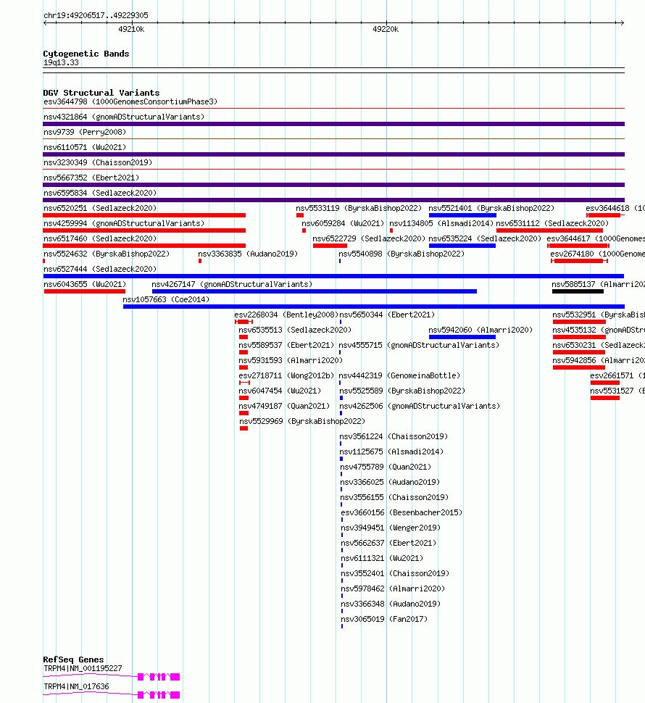The width and height of the screenshot is (645, 703).
Task: Open nsv5525589 (ByrskaBishop2022) variant
Action: [402, 391]
